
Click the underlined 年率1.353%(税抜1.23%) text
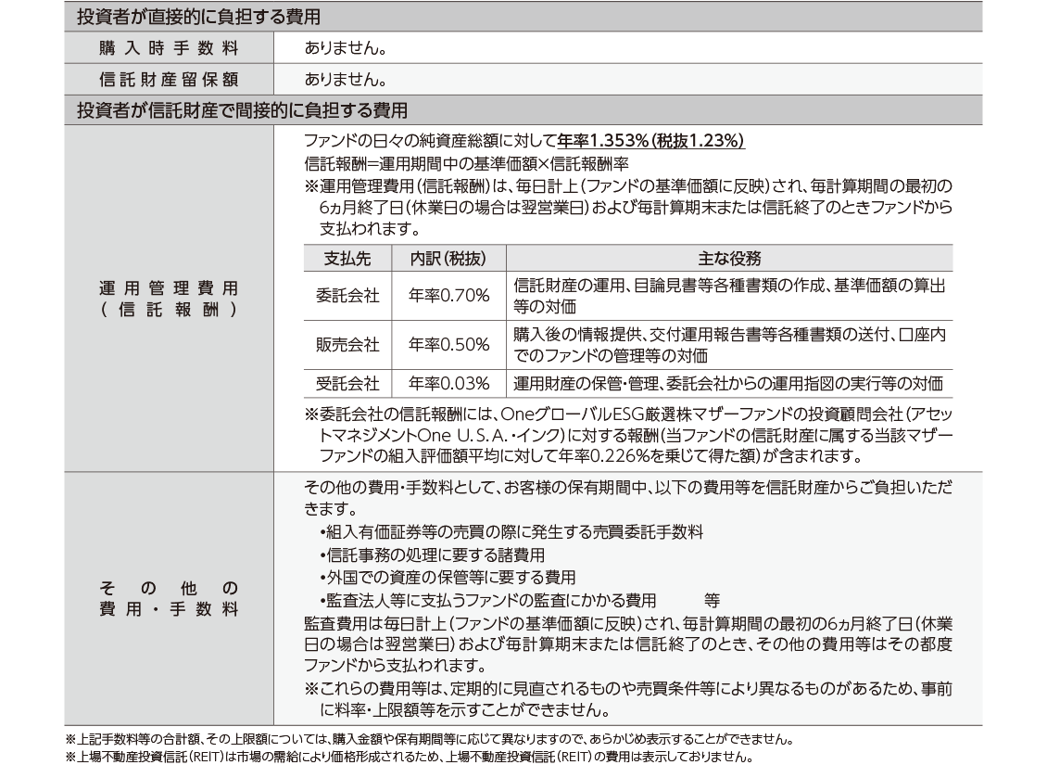(x=650, y=142)
